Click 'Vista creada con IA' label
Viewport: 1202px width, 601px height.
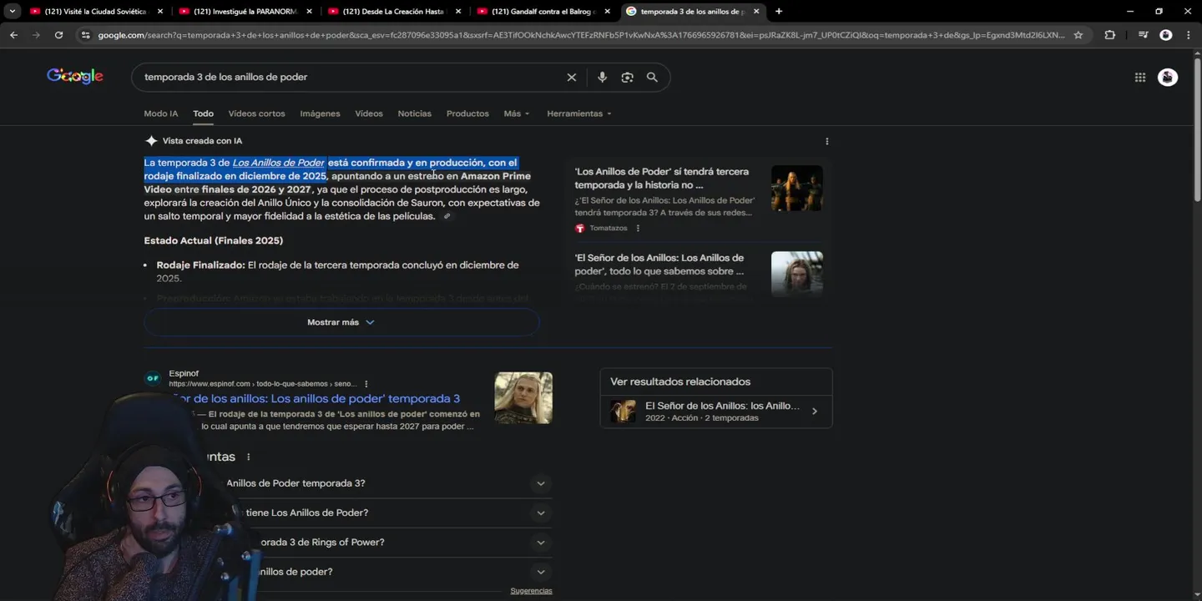click(202, 141)
